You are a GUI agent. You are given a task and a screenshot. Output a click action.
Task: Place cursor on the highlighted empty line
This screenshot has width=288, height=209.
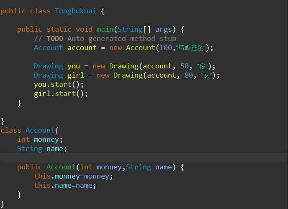point(144,158)
